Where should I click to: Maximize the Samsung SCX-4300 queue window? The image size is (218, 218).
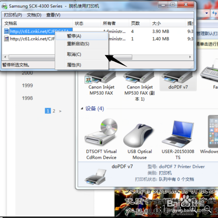click(x=173, y=5)
